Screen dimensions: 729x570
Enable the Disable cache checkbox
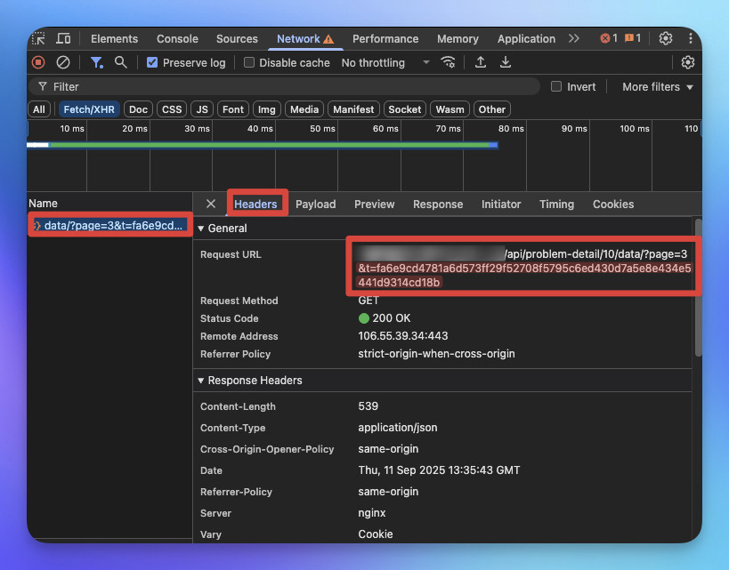[249, 62]
